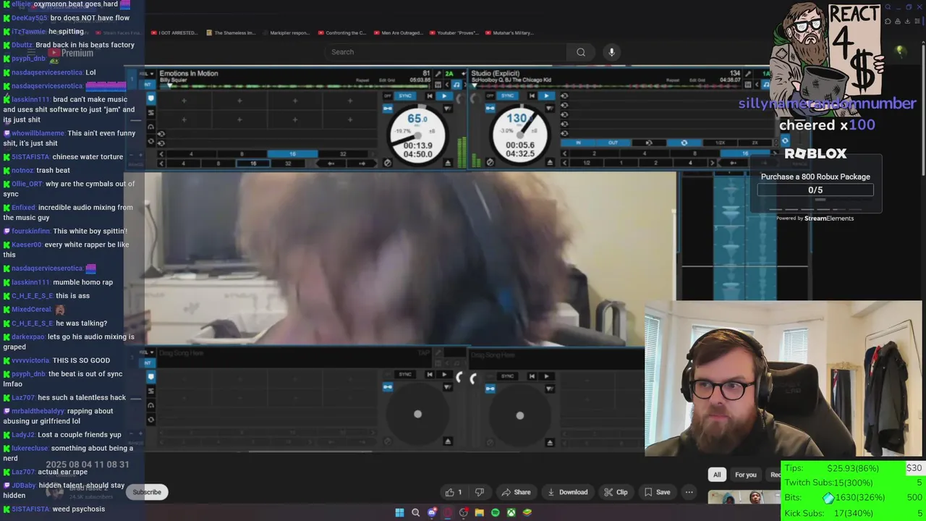This screenshot has height=521, width=926.
Task: Show next beat jump sizes on right deck
Action: 712,163
